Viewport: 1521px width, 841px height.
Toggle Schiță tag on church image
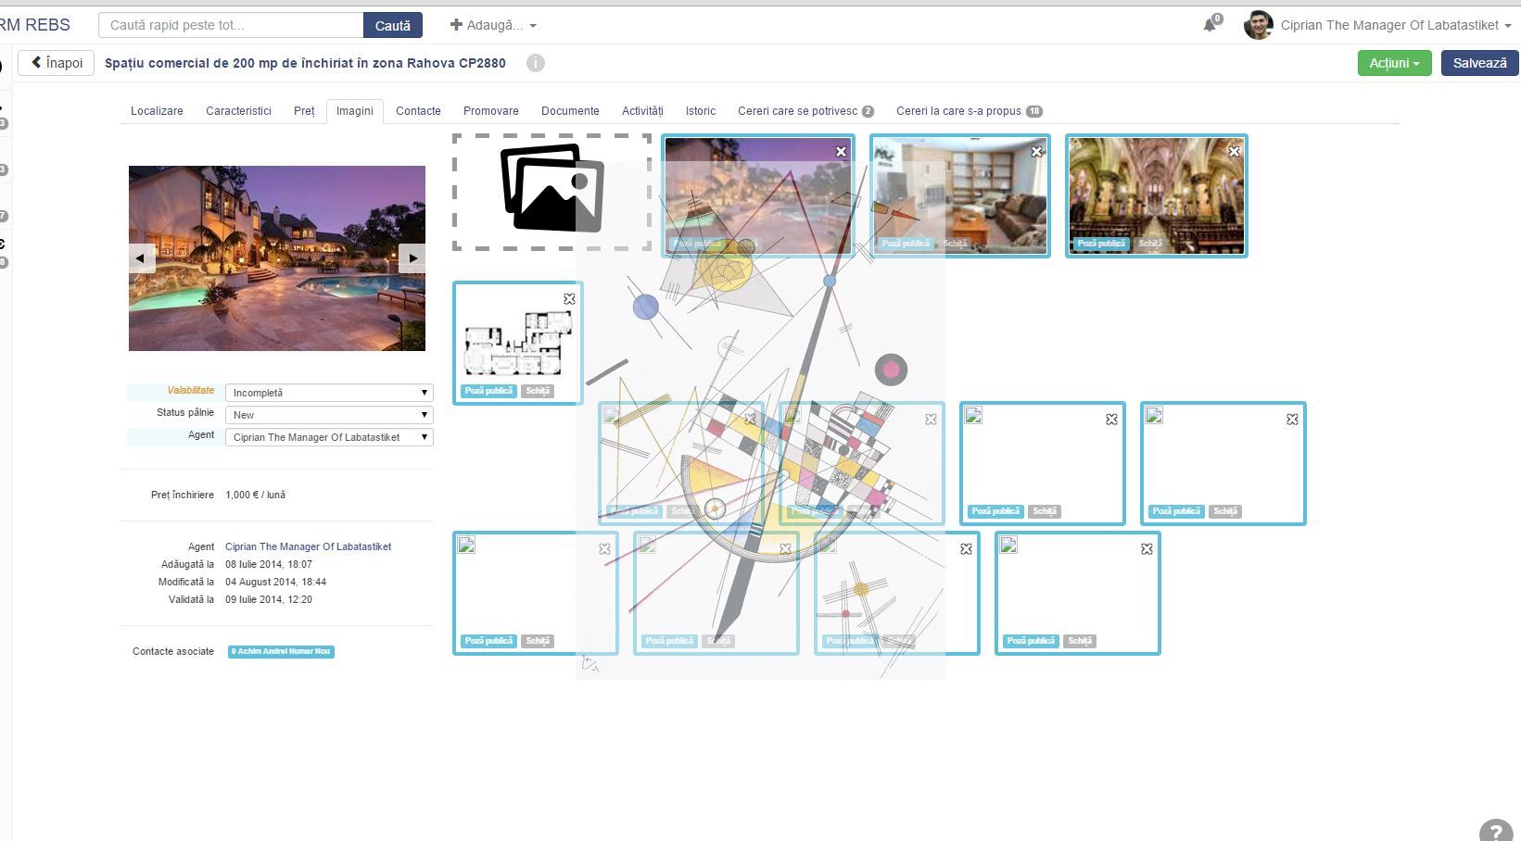point(1150,244)
